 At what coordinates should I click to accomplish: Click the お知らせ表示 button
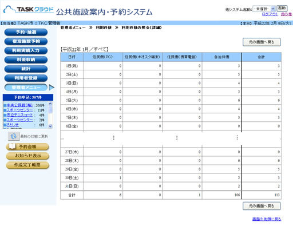27,156
